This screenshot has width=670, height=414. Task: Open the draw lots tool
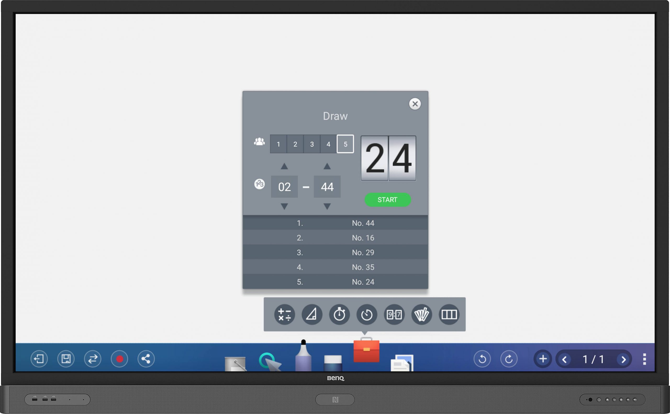point(421,314)
